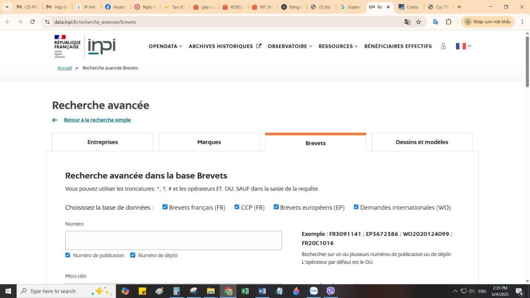Open the notification center icon
This screenshot has width=530, height=298.
pos(520,291)
